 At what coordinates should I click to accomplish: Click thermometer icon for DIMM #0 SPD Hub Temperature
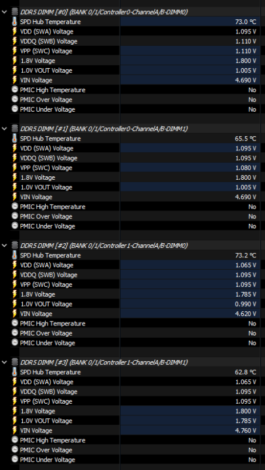[x=15, y=22]
